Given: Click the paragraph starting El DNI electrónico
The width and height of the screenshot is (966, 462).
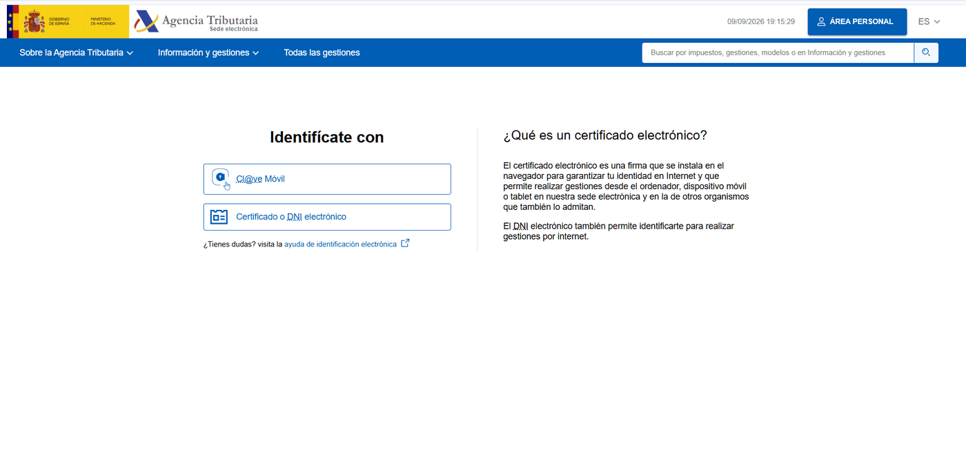Looking at the screenshot, I should 619,231.
